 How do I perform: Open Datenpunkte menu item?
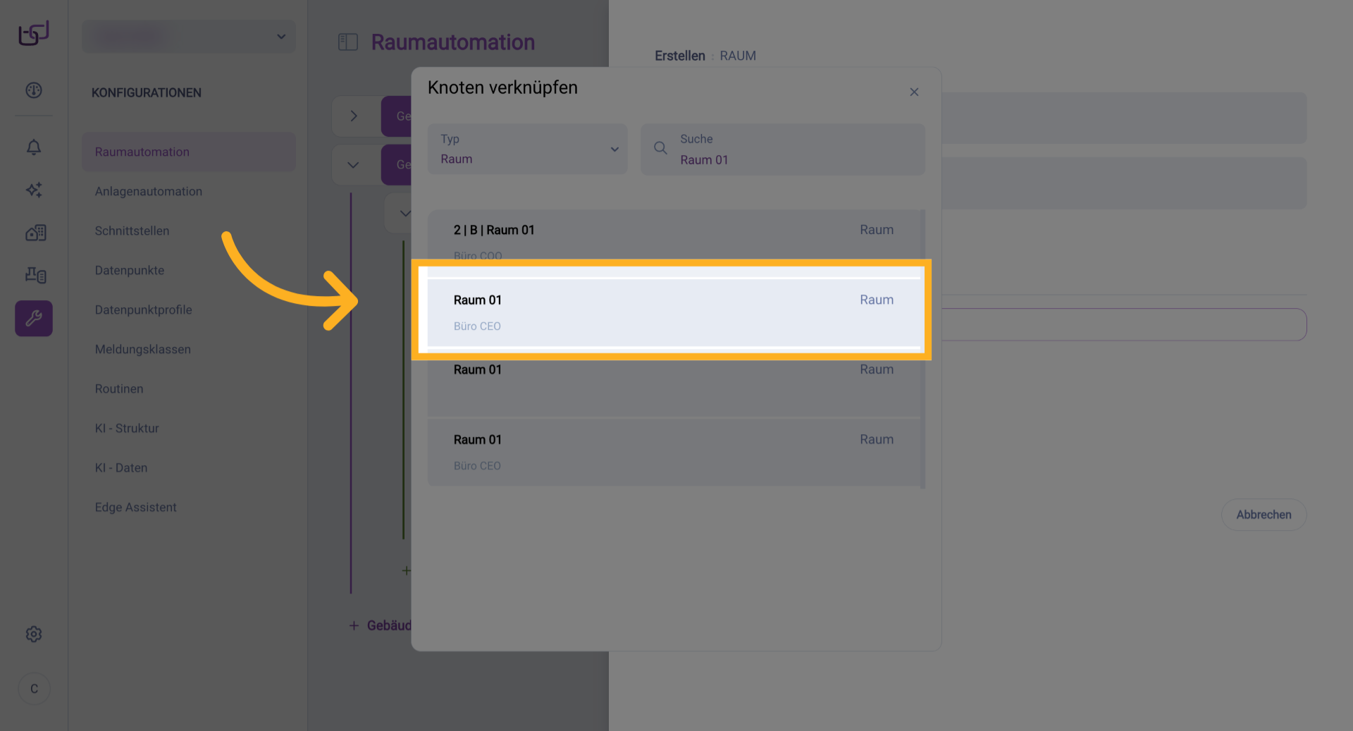(x=130, y=270)
